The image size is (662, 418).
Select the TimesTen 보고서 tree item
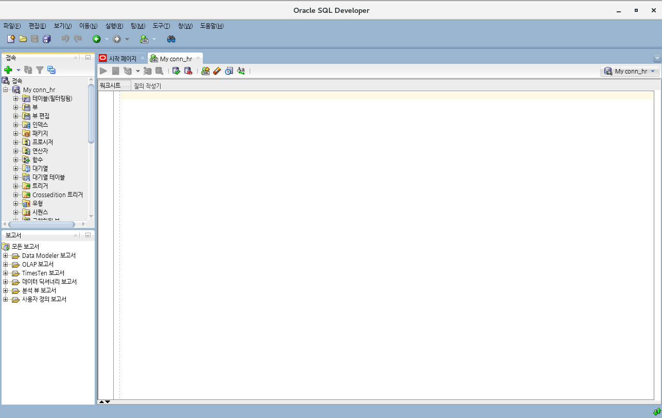(43, 273)
